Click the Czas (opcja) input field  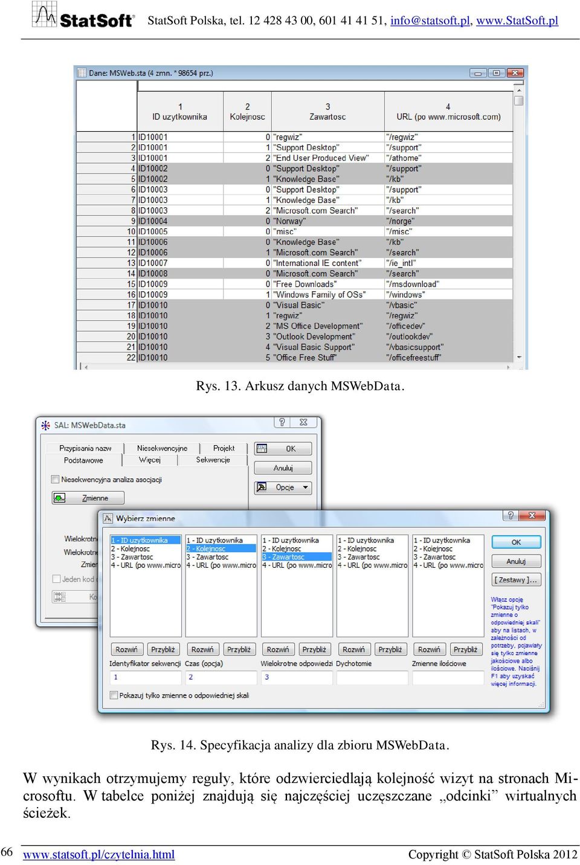tap(221, 677)
